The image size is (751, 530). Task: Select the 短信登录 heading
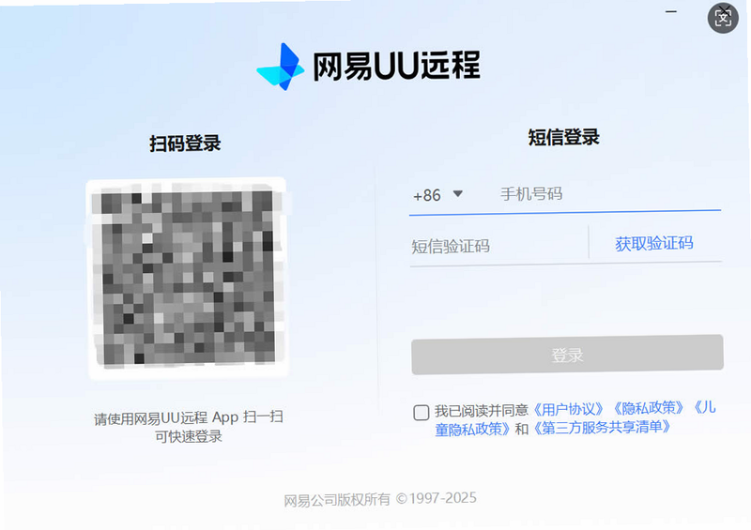[x=564, y=137]
